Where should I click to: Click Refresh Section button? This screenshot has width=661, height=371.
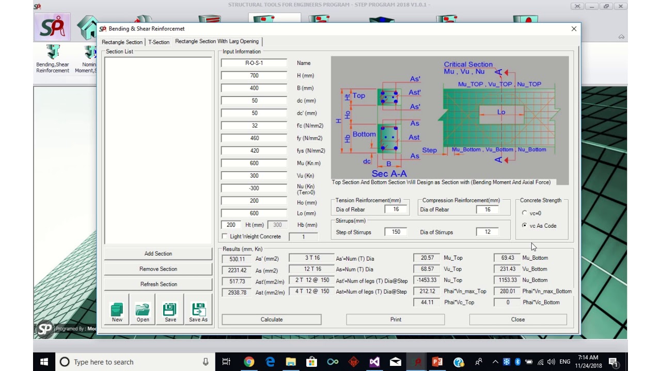click(x=158, y=284)
